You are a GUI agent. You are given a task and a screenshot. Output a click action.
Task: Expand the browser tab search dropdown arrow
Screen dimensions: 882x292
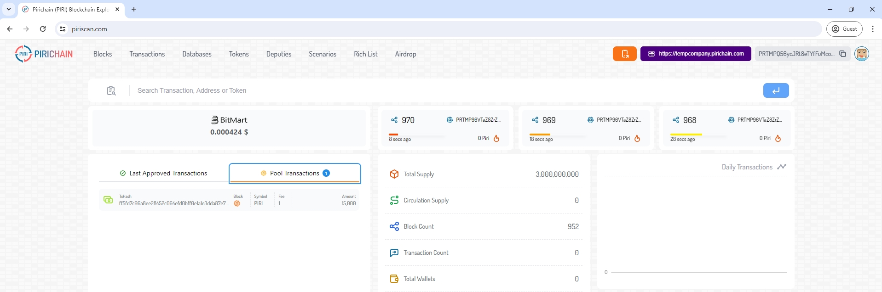[x=9, y=9]
